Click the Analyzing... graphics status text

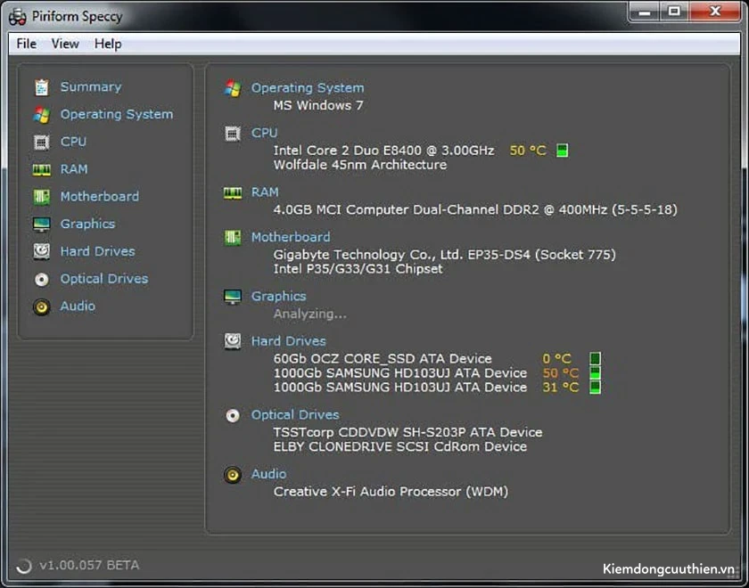(x=310, y=314)
